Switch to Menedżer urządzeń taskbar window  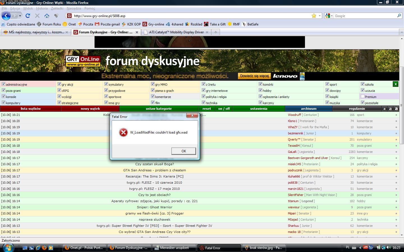[x=174, y=248]
